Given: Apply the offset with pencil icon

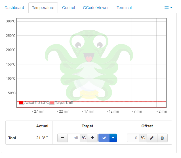Looking at the screenshot, I should click(152, 138).
